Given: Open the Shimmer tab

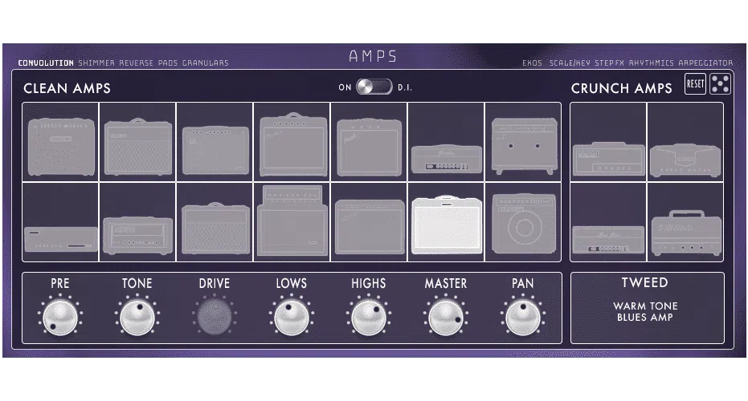Looking at the screenshot, I should click(x=96, y=63).
